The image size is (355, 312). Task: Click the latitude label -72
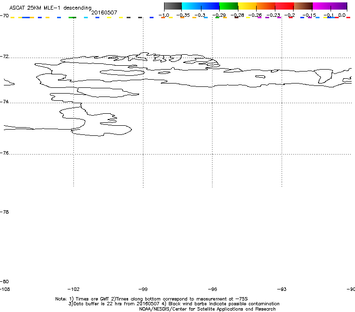[x=4, y=56]
